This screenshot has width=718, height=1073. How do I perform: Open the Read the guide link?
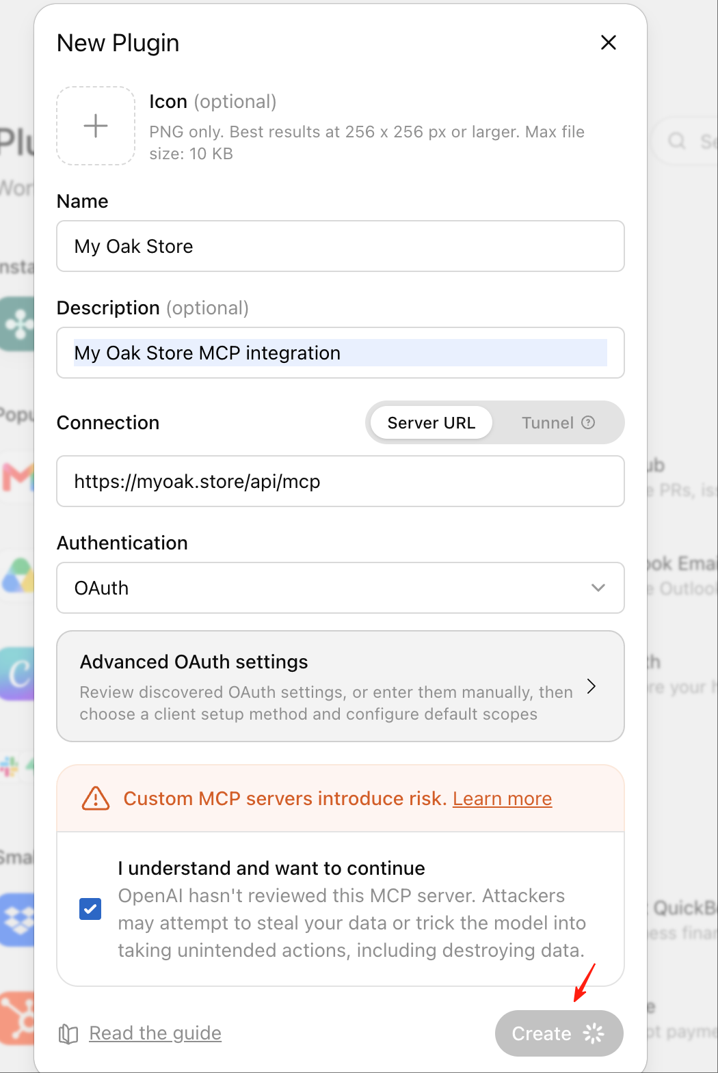pos(155,1033)
